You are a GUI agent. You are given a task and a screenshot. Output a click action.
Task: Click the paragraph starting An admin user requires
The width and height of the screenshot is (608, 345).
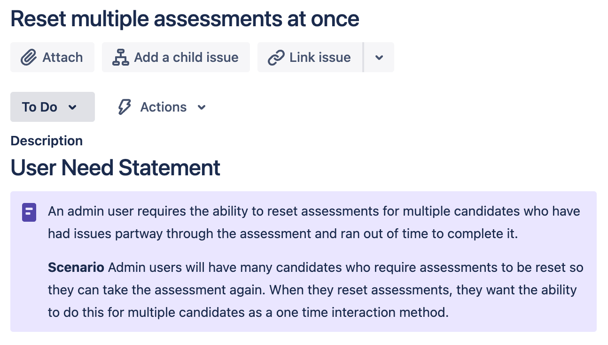[x=314, y=222]
